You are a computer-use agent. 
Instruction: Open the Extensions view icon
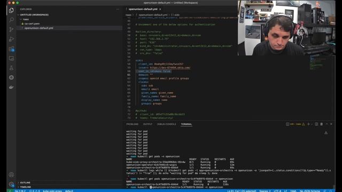tap(11, 49)
